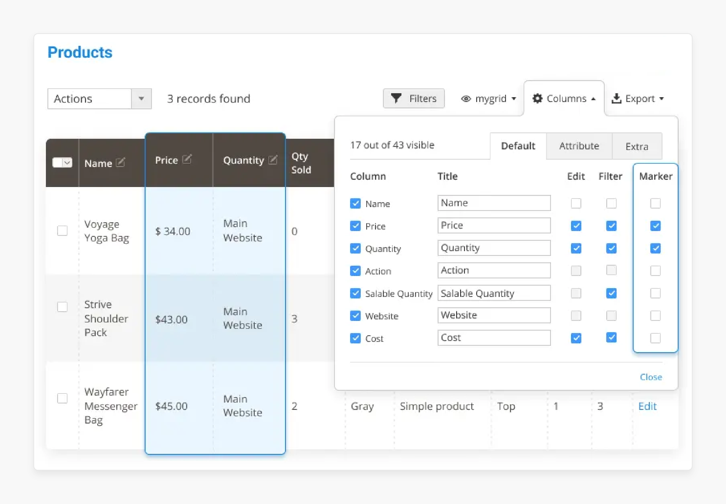Switch to the Extra tab
Screen dimensions: 726x504
(x=637, y=146)
